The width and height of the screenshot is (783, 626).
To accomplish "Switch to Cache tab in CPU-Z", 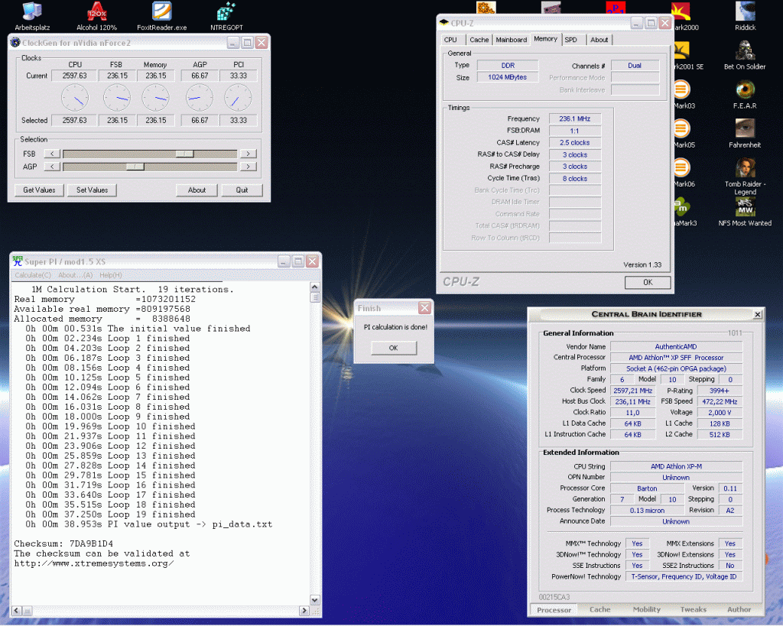I will (x=479, y=40).
